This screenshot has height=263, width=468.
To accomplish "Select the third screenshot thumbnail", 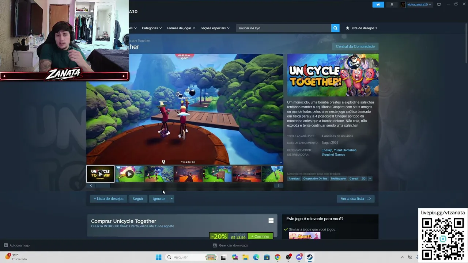I will click(159, 174).
